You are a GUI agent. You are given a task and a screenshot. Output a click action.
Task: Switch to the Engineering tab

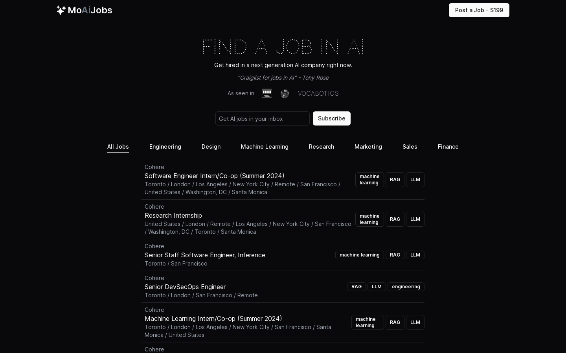click(x=165, y=147)
